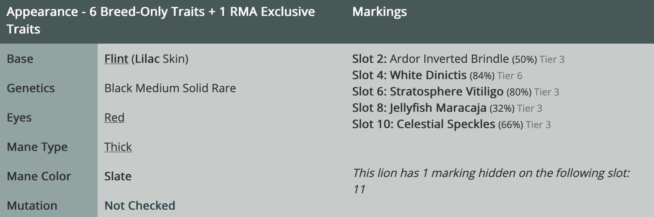Click the Not Checked mutation status
Image resolution: width=654 pixels, height=217 pixels.
tap(140, 206)
